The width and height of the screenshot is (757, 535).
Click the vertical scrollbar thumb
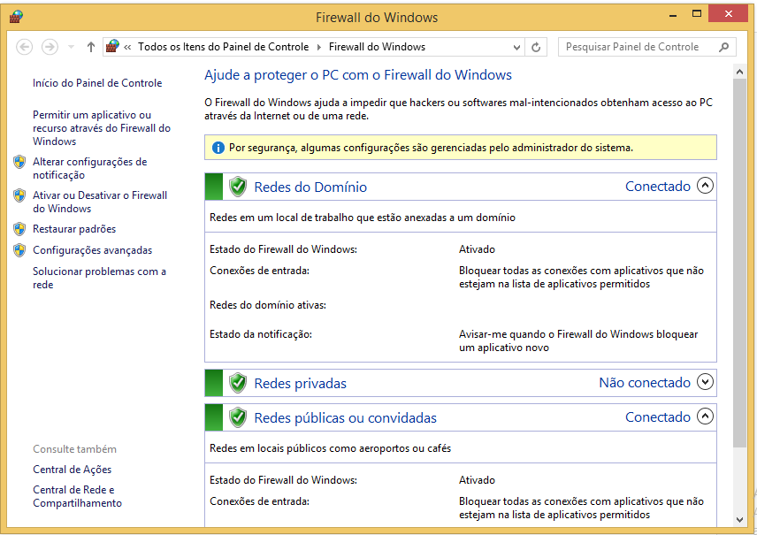click(x=739, y=264)
